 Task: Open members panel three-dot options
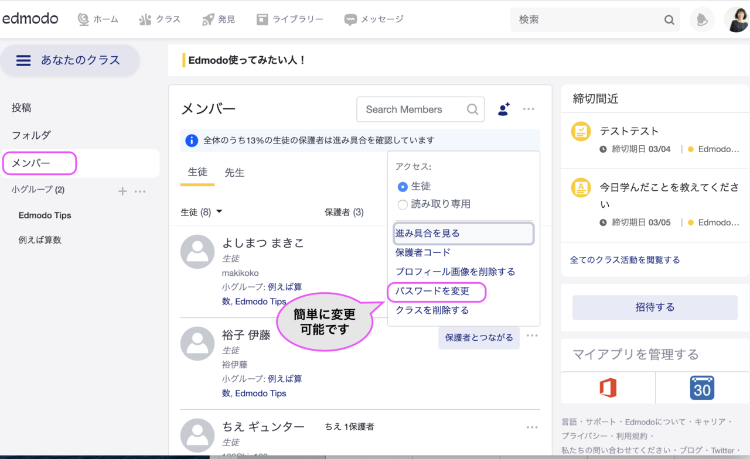click(529, 109)
